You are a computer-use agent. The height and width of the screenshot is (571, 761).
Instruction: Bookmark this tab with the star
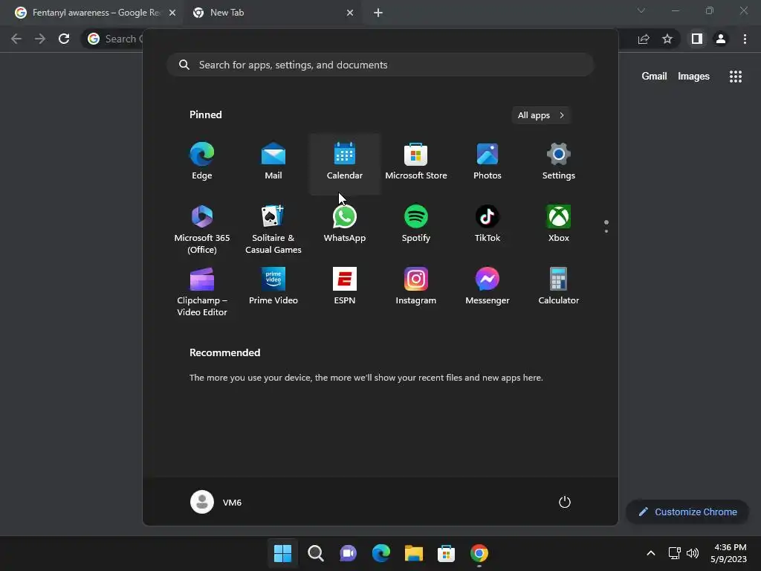tap(667, 39)
